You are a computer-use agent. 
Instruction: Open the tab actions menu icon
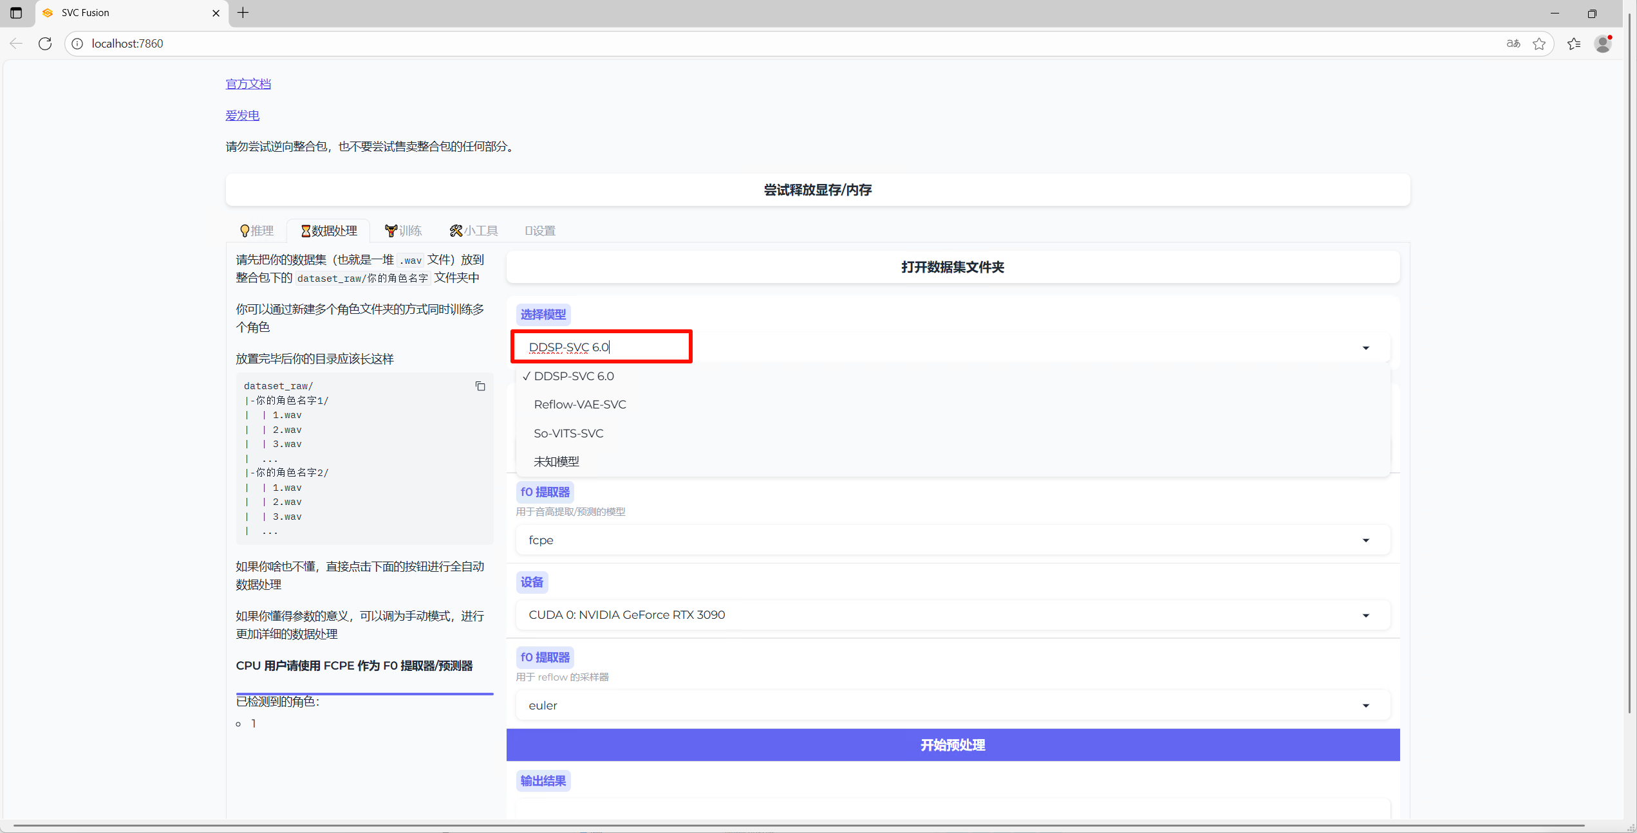pos(16,13)
